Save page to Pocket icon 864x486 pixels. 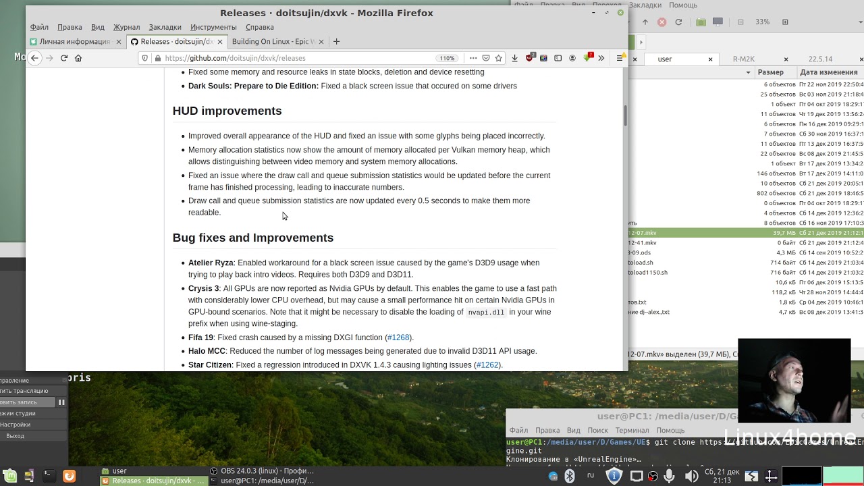pyautogui.click(x=486, y=58)
